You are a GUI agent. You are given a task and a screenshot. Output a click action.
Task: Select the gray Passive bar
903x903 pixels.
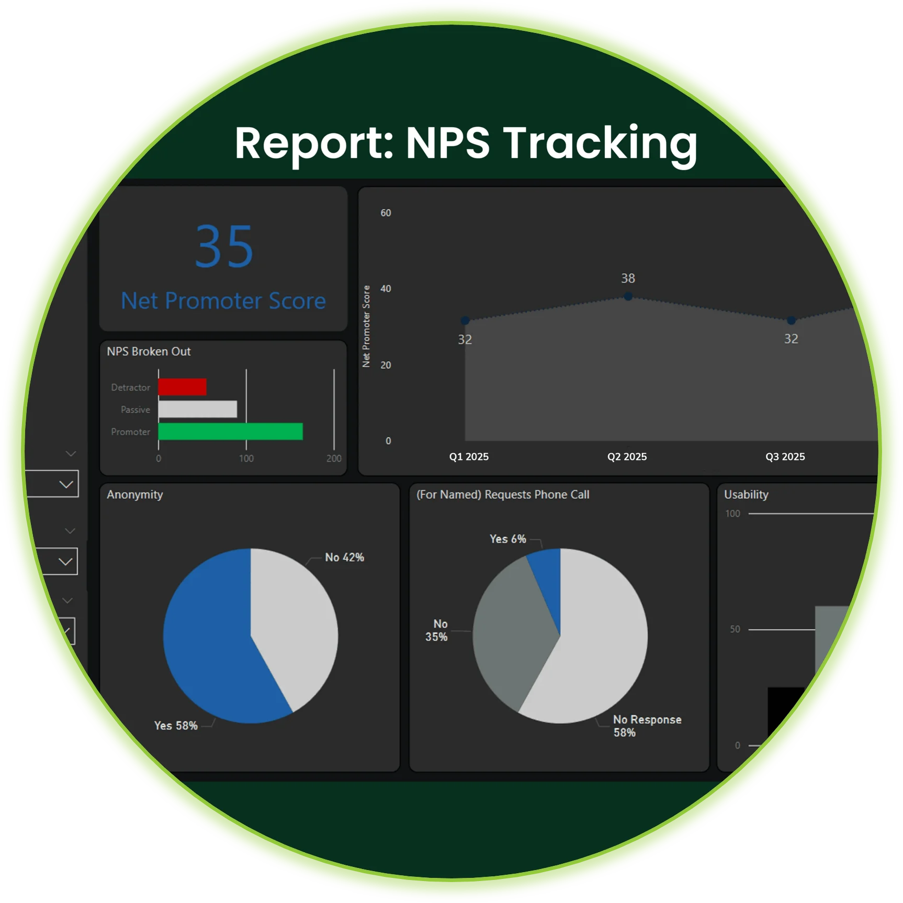[198, 409]
